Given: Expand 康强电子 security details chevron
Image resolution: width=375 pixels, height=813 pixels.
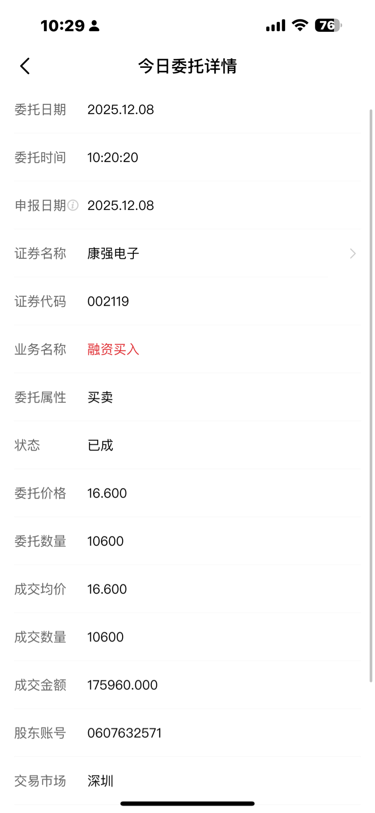Looking at the screenshot, I should pos(353,253).
